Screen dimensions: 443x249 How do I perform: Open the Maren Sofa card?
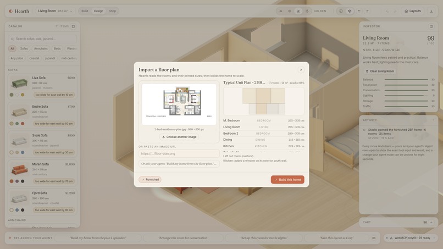42,173
